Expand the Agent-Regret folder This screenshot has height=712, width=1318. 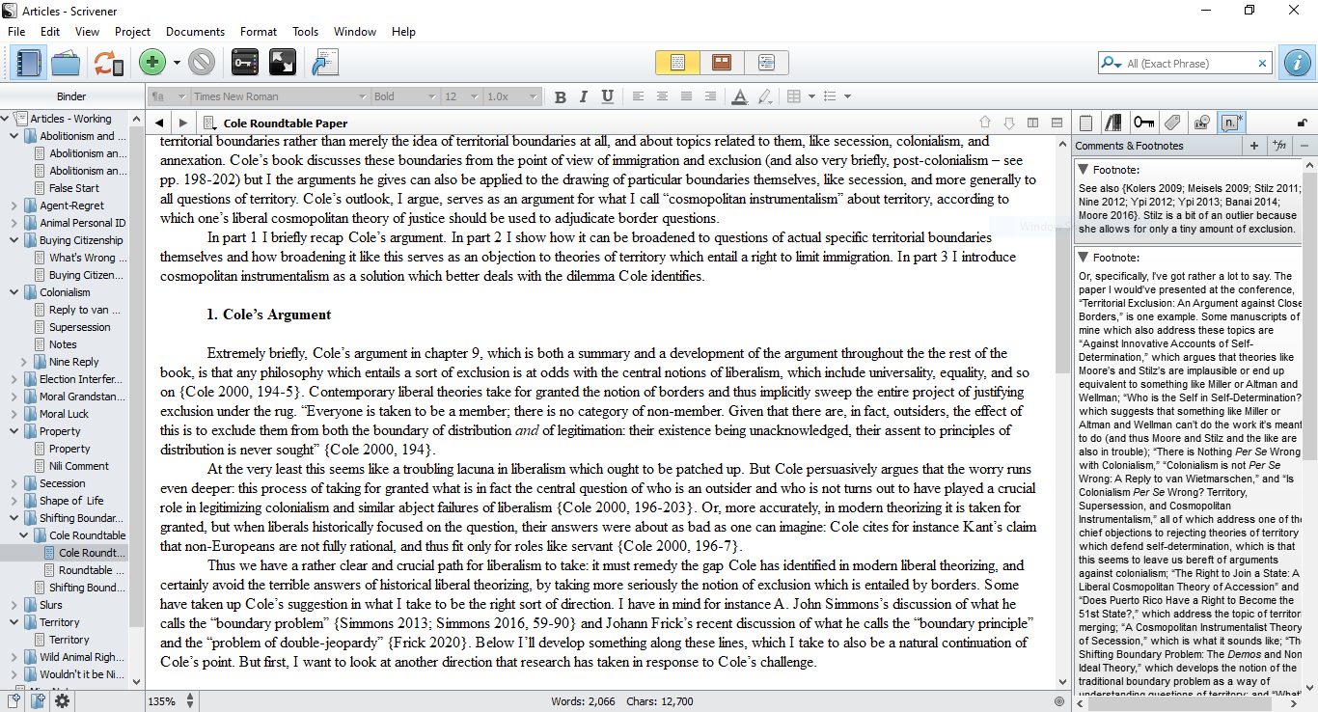click(x=14, y=205)
